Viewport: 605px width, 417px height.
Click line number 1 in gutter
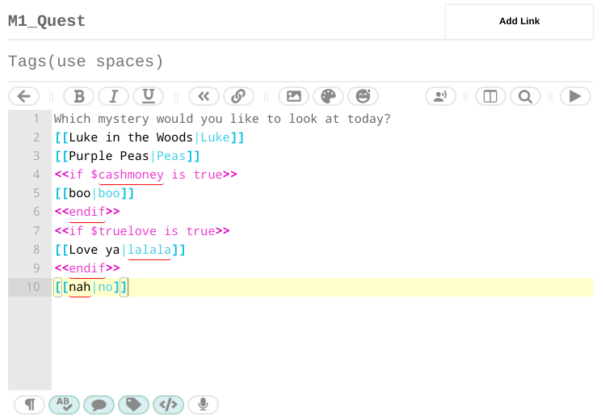(x=36, y=119)
